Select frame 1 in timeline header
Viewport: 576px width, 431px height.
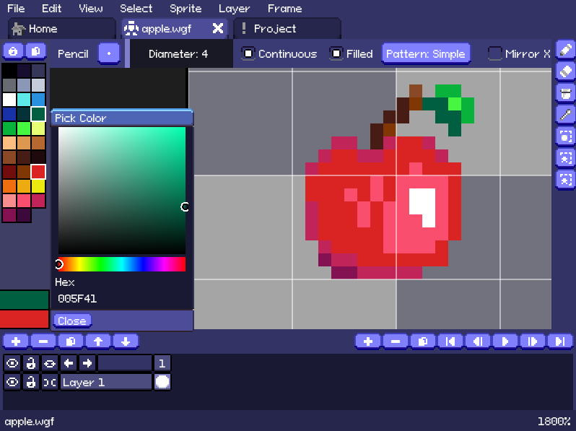click(x=162, y=363)
